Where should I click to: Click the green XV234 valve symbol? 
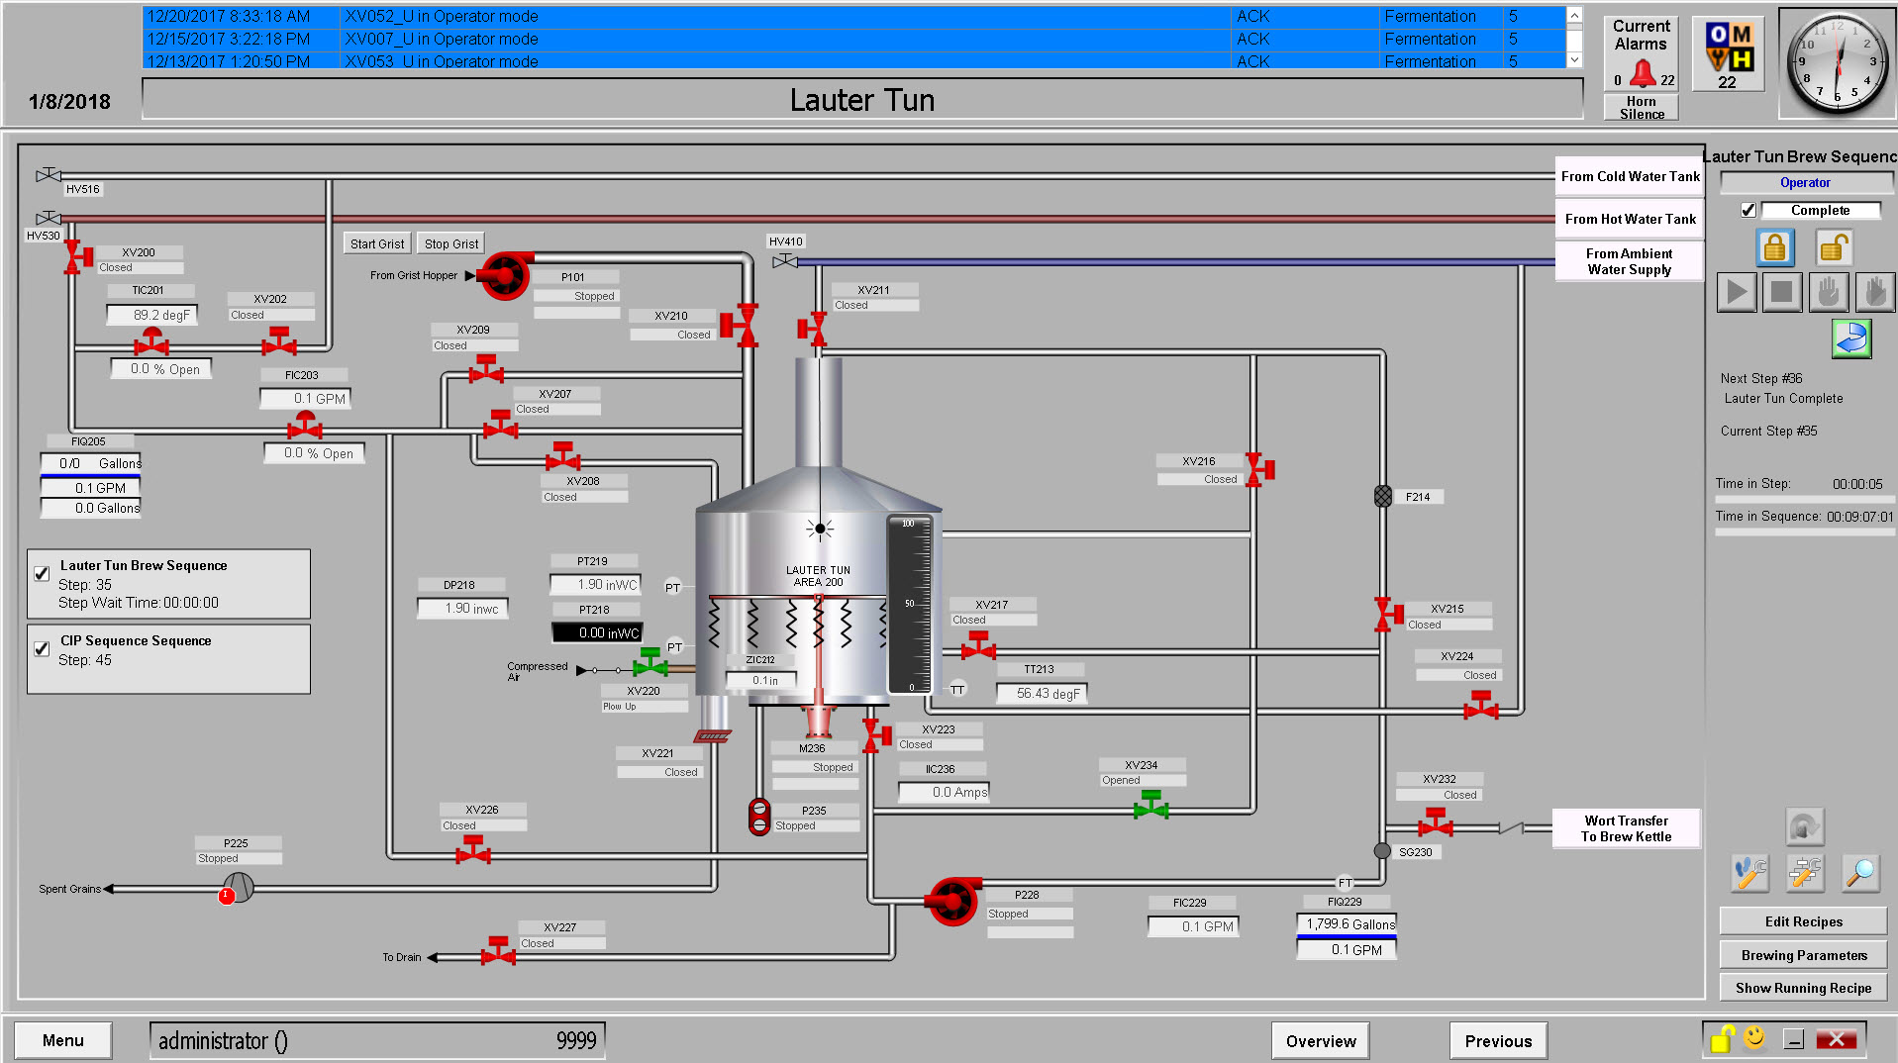pos(1150,807)
